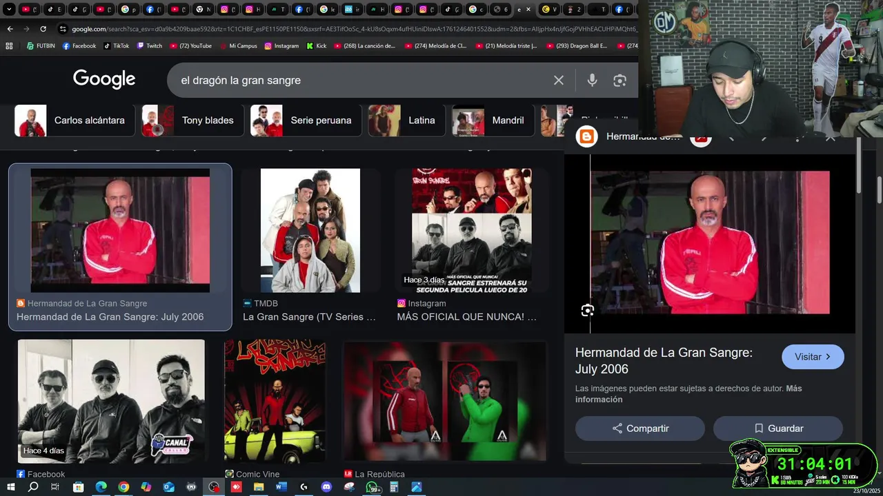Launch Microsoft Store from the taskbar
This screenshot has width=883, height=496.
78,487
